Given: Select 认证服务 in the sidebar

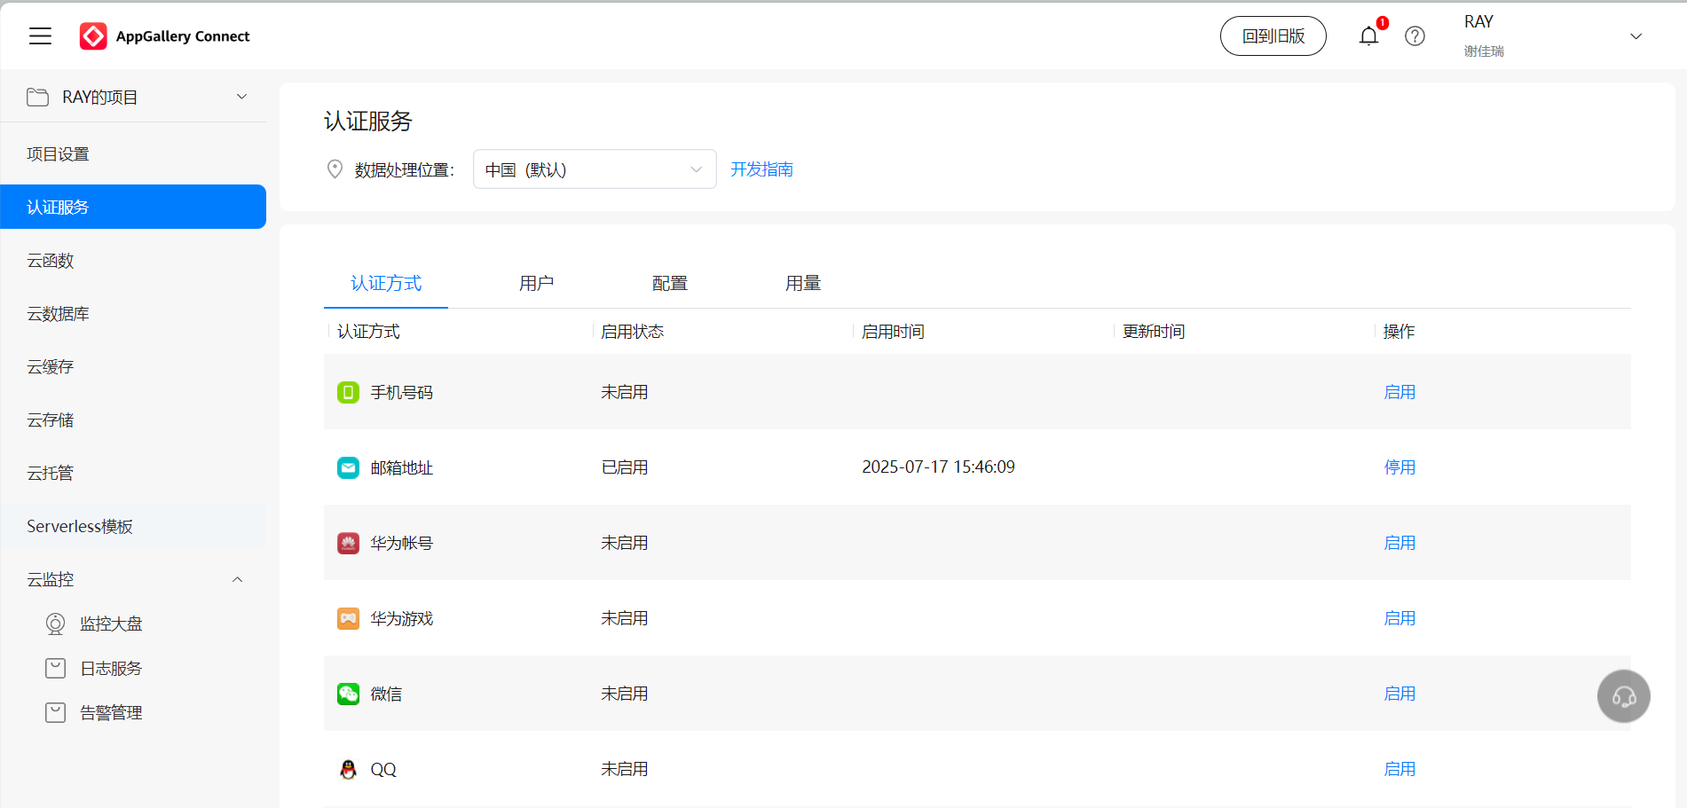Looking at the screenshot, I should tap(133, 207).
